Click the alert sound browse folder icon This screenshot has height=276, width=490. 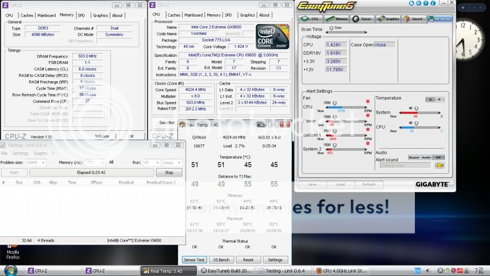tap(439, 165)
